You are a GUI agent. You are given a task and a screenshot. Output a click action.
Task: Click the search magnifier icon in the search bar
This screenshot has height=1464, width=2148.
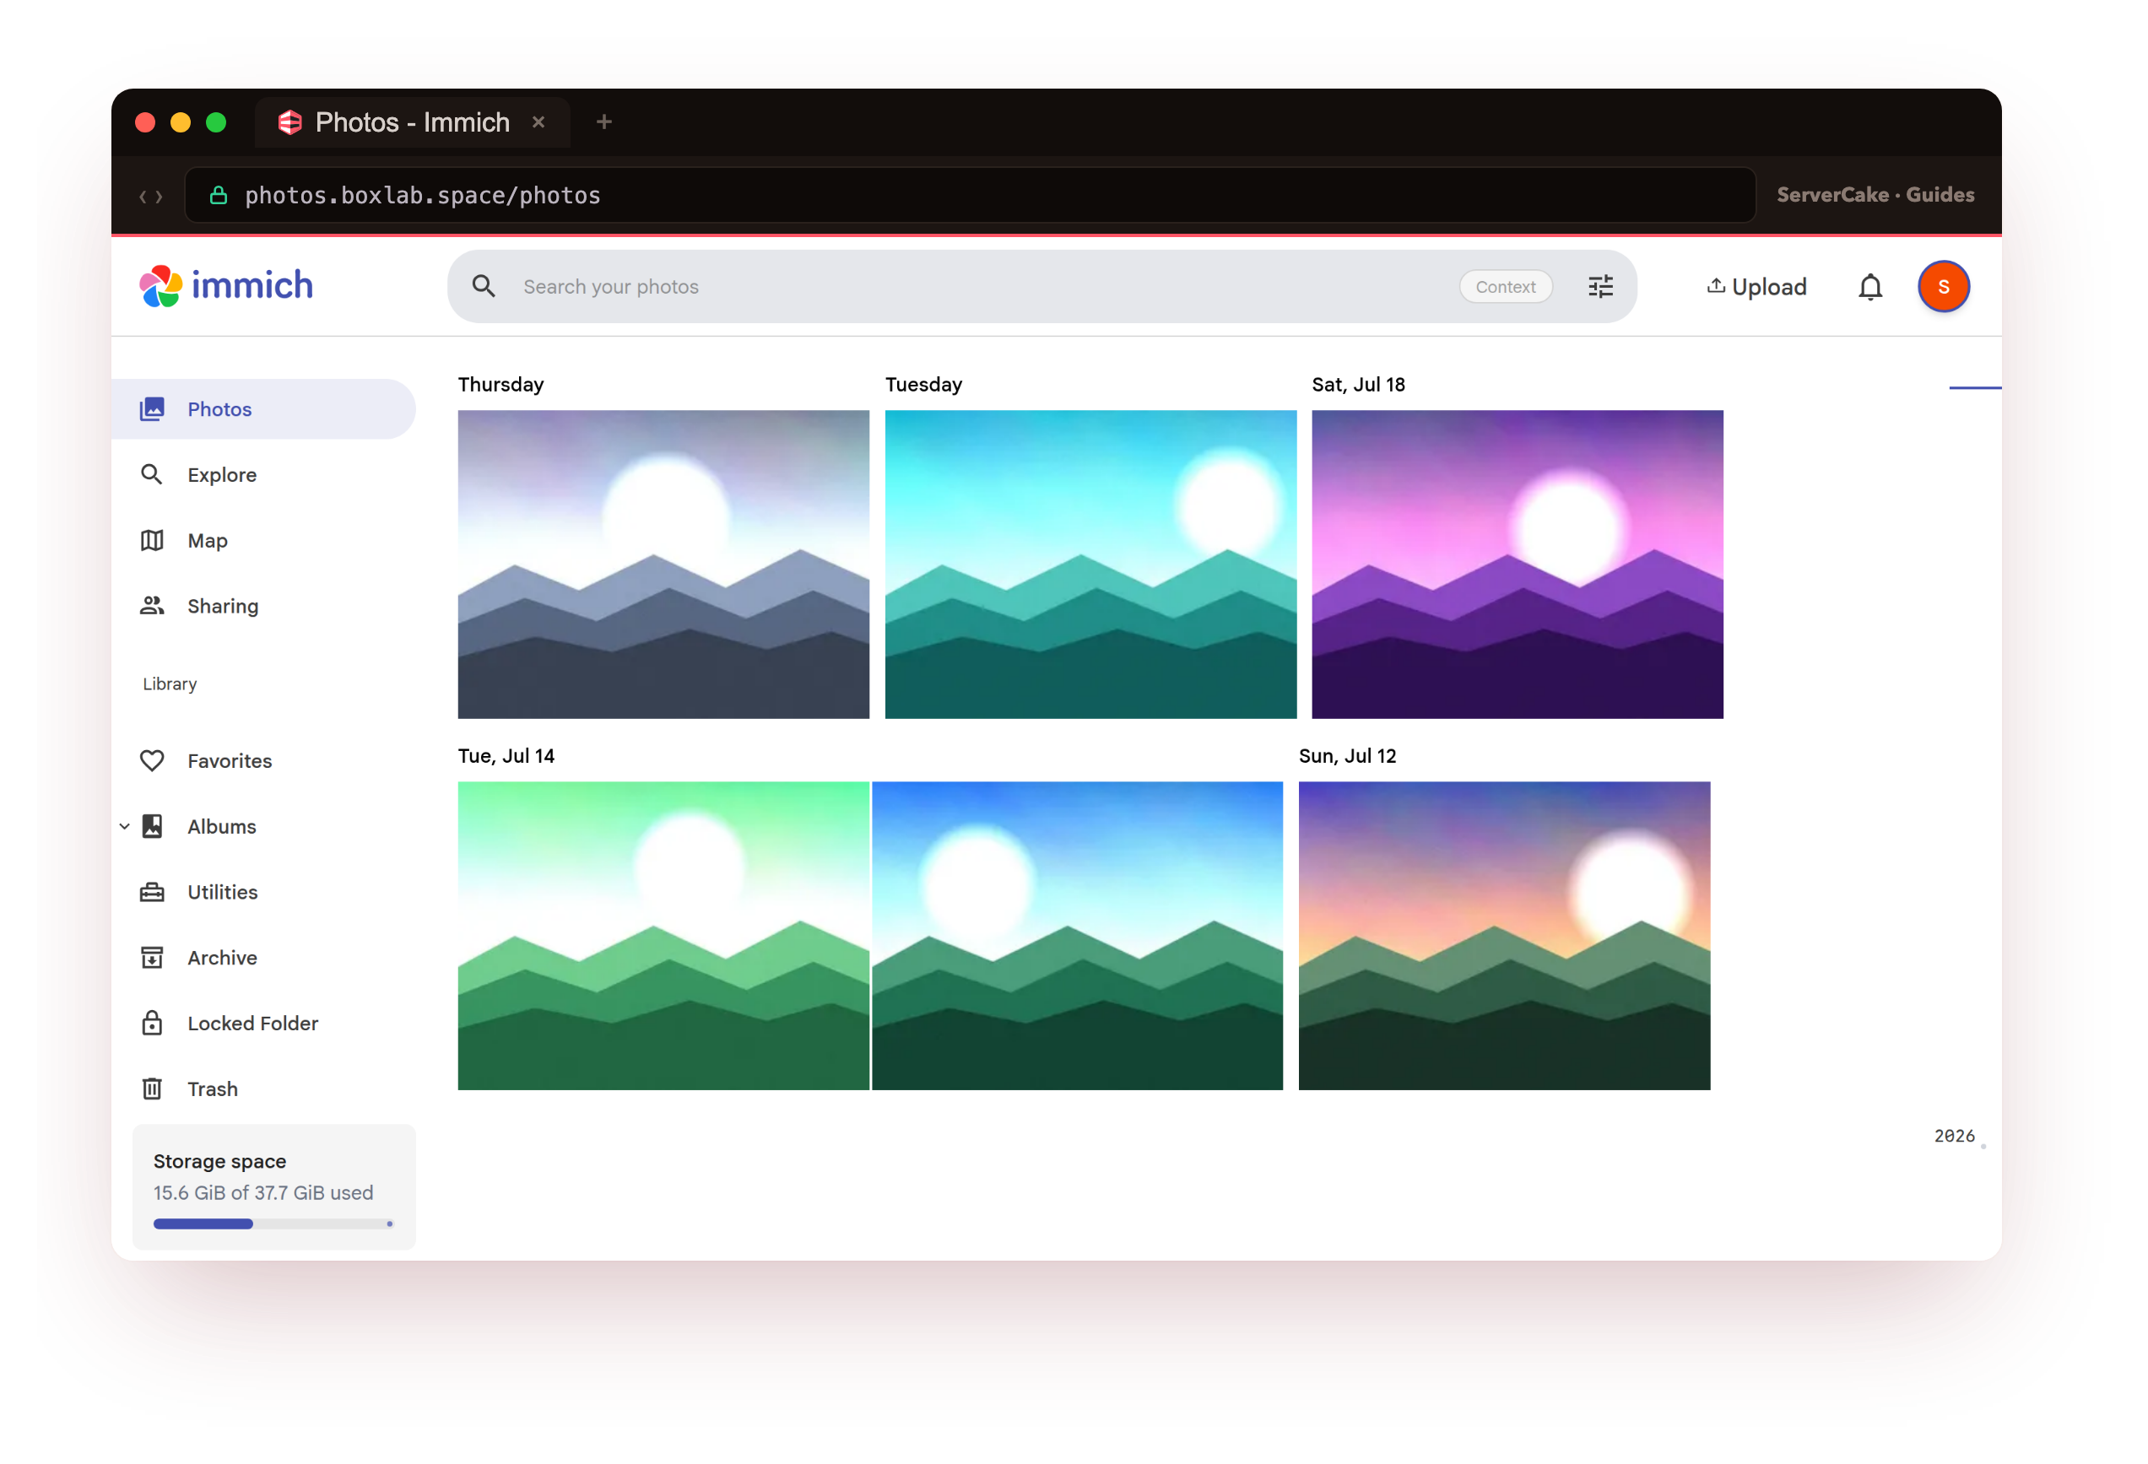(484, 287)
